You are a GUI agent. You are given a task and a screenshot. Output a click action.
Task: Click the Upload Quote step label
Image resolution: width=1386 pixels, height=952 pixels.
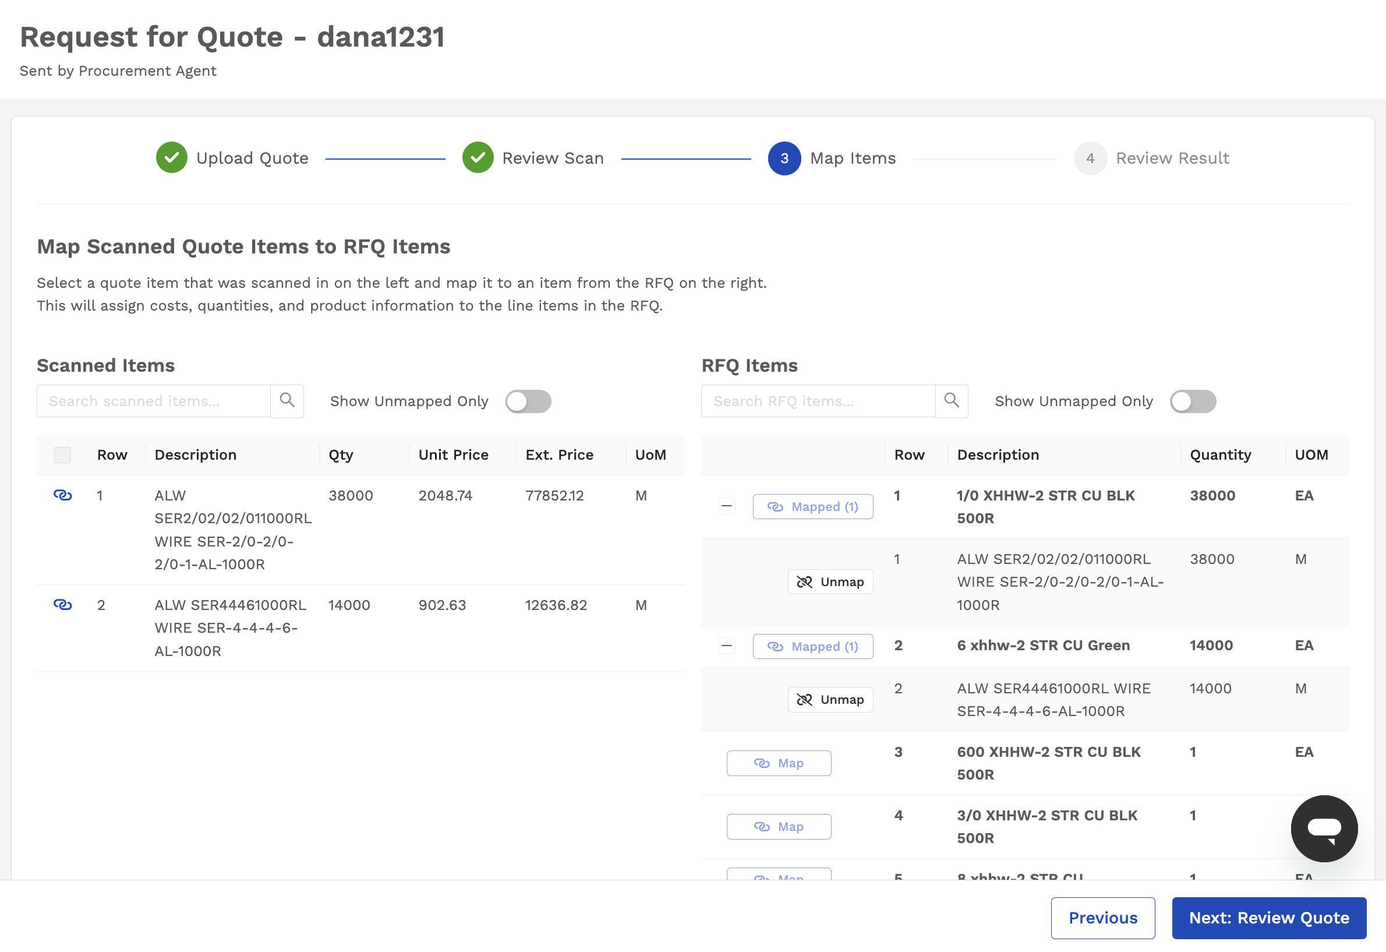click(x=252, y=158)
